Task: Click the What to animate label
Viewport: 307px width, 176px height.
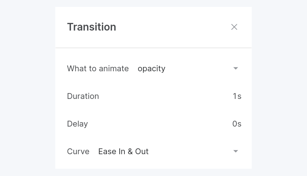Action: [98, 68]
